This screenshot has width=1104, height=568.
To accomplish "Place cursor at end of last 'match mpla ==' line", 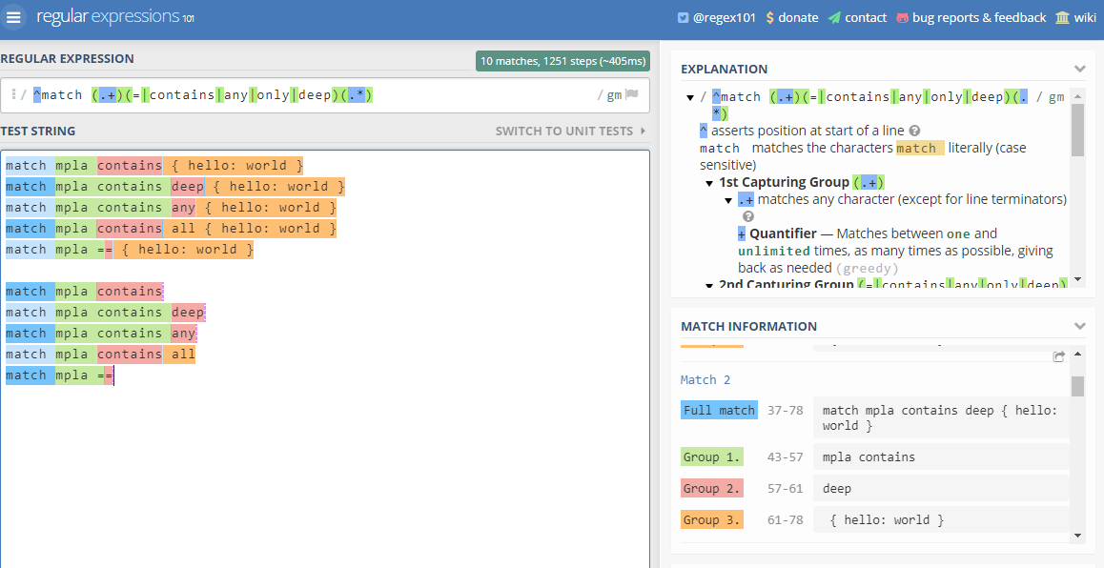I will [x=114, y=375].
